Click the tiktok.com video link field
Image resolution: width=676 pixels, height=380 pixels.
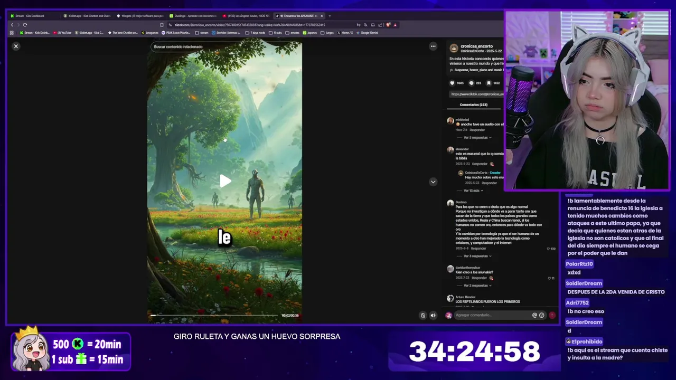(477, 94)
